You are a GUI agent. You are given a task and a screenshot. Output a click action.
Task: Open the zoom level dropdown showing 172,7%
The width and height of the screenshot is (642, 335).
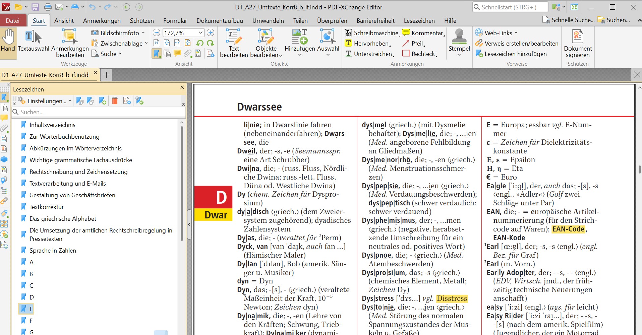pyautogui.click(x=200, y=32)
